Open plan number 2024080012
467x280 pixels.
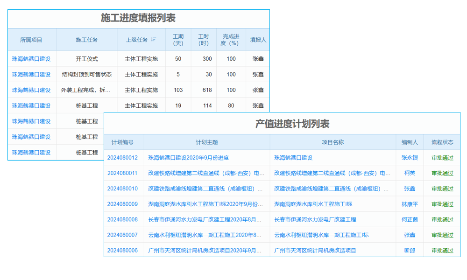click(x=122, y=158)
